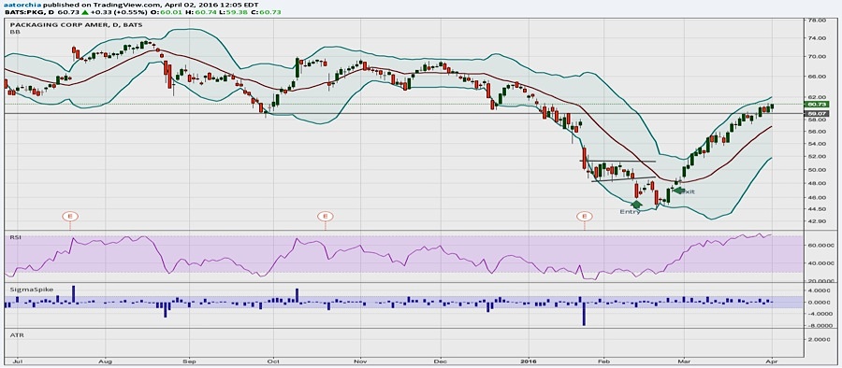Click the Feb label on time axis
Screen dimensions: 842x368
tap(604, 362)
